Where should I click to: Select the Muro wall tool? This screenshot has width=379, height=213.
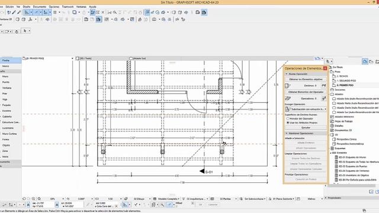point(11,76)
